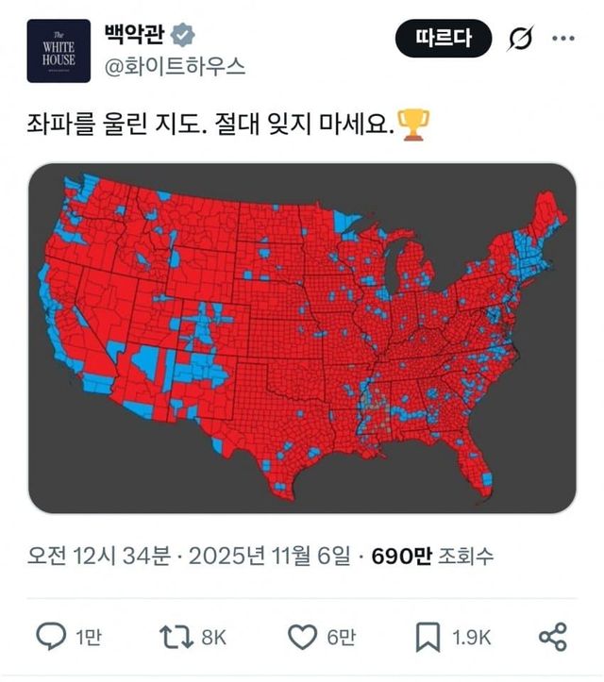Click the 8K repost count
Screen dimensions: 604x682
[x=214, y=638]
